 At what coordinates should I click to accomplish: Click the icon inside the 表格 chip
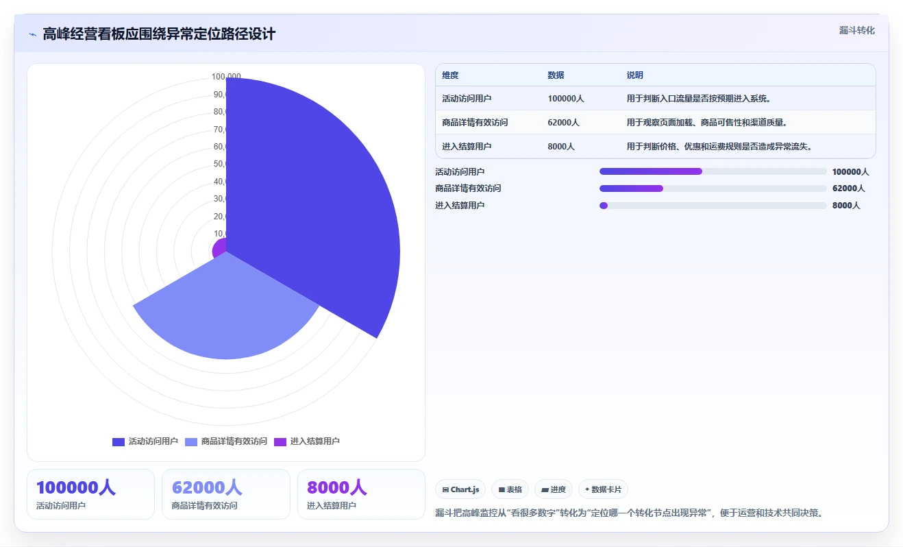[502, 489]
